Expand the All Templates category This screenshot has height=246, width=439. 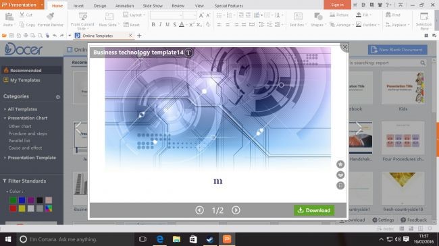[x=22, y=109]
